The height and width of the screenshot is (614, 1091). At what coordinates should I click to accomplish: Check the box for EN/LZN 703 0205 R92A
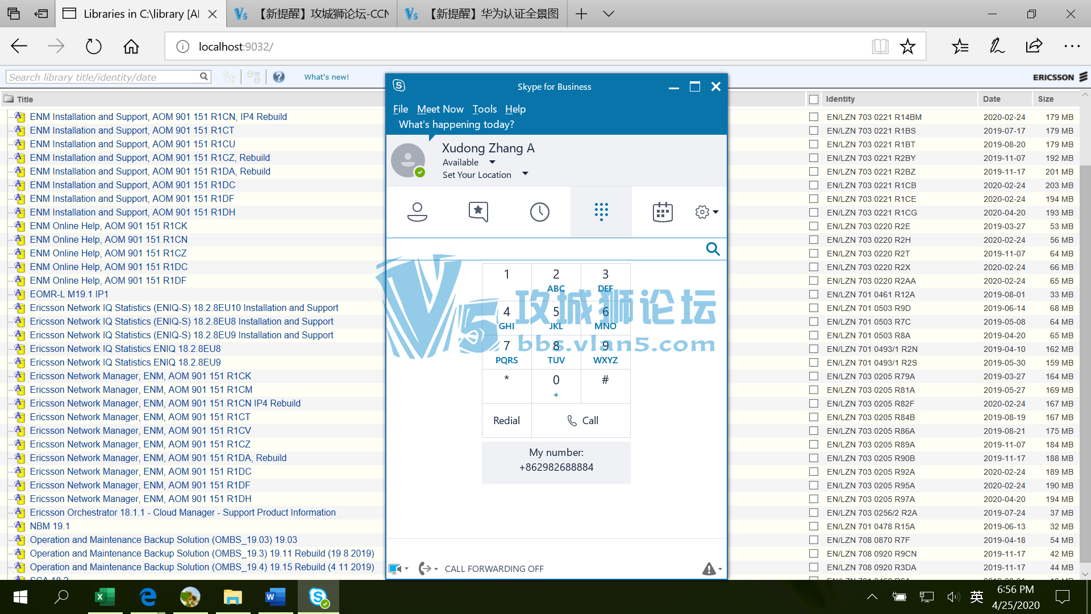pos(814,472)
